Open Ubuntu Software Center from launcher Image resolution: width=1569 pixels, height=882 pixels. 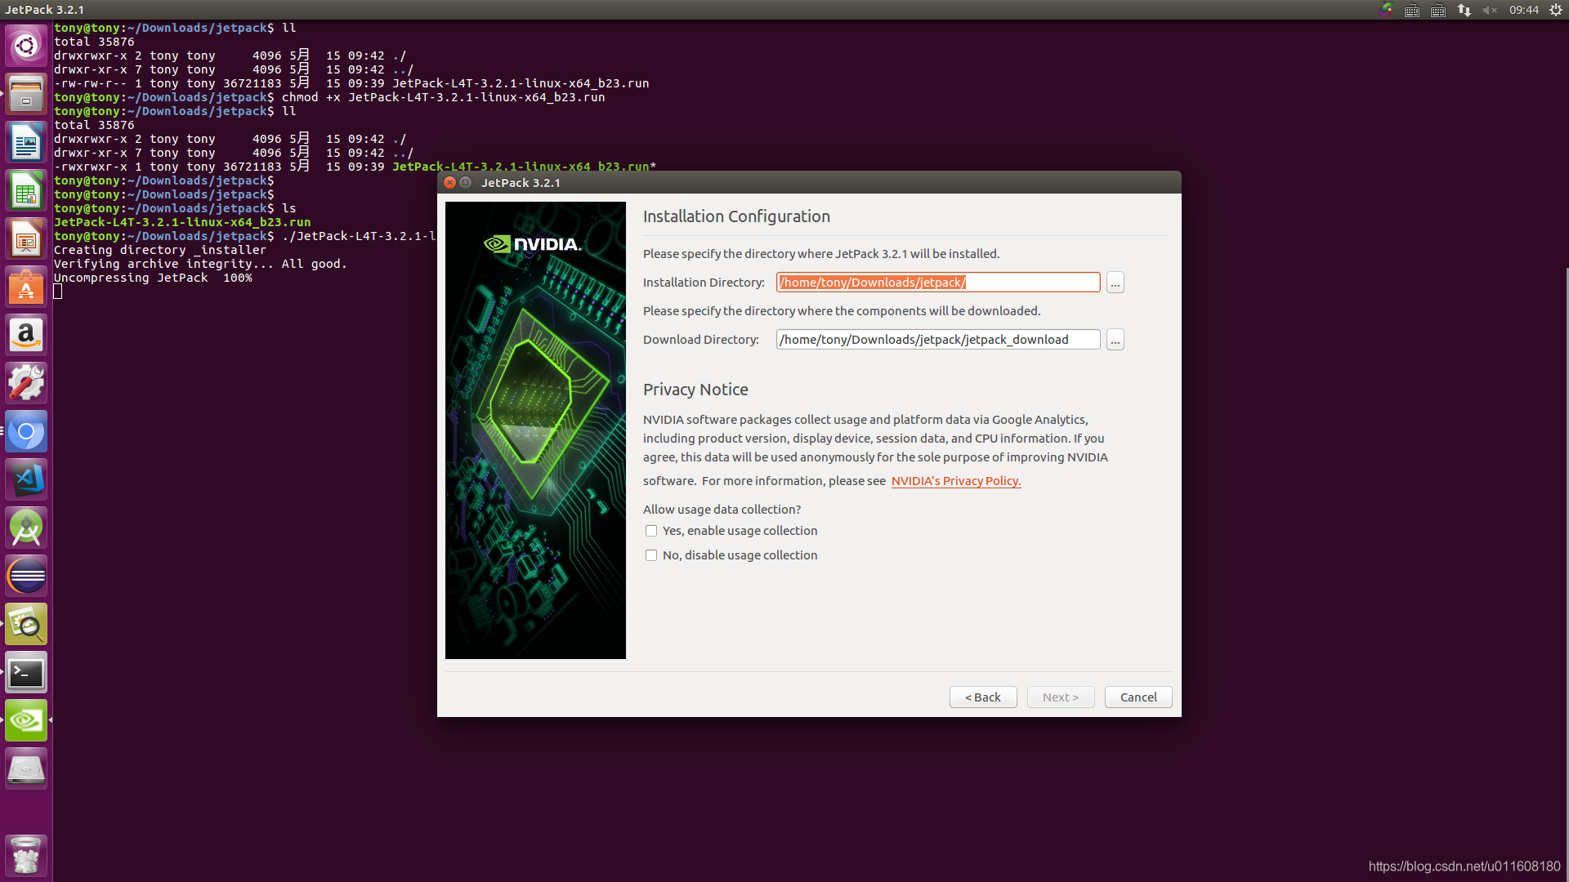click(x=26, y=287)
